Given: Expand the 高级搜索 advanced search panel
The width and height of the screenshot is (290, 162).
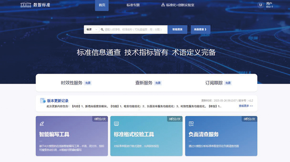Looking at the screenshot, I should tap(200, 29).
